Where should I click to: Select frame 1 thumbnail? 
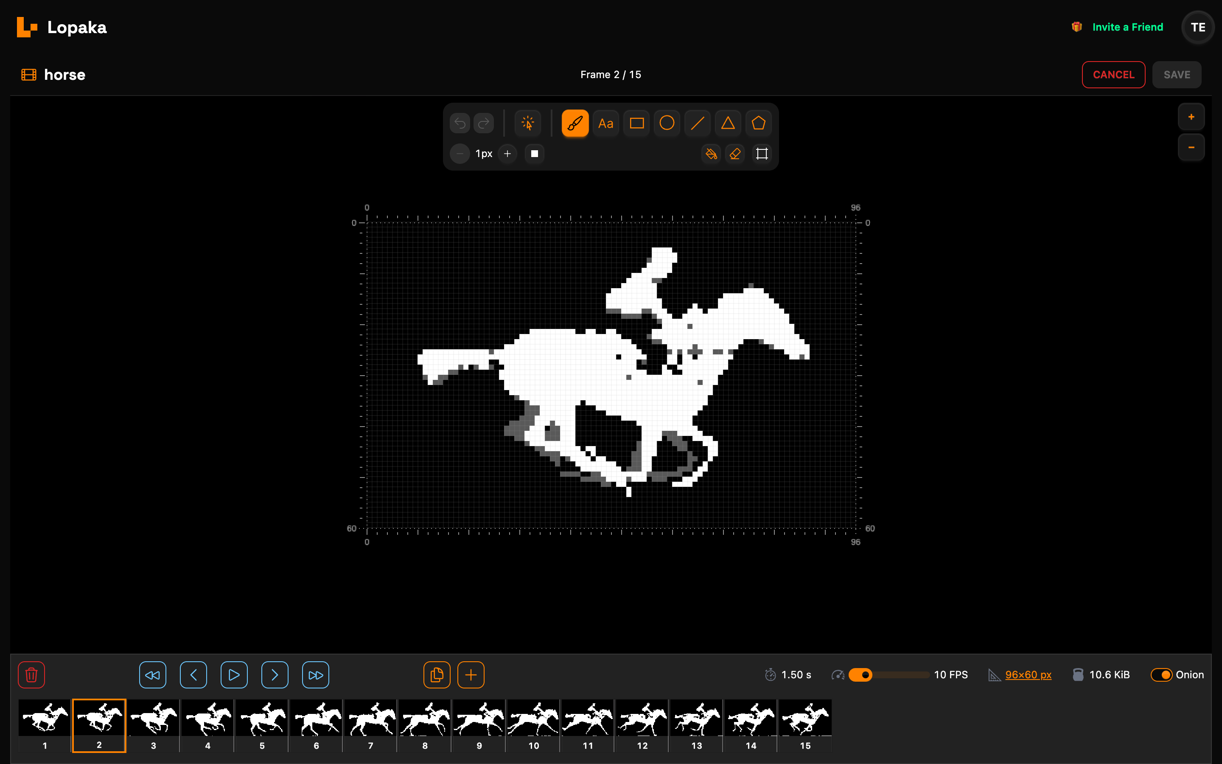coord(45,726)
